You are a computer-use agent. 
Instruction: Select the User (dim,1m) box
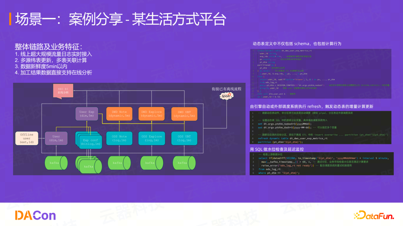pyautogui.click(x=56, y=138)
